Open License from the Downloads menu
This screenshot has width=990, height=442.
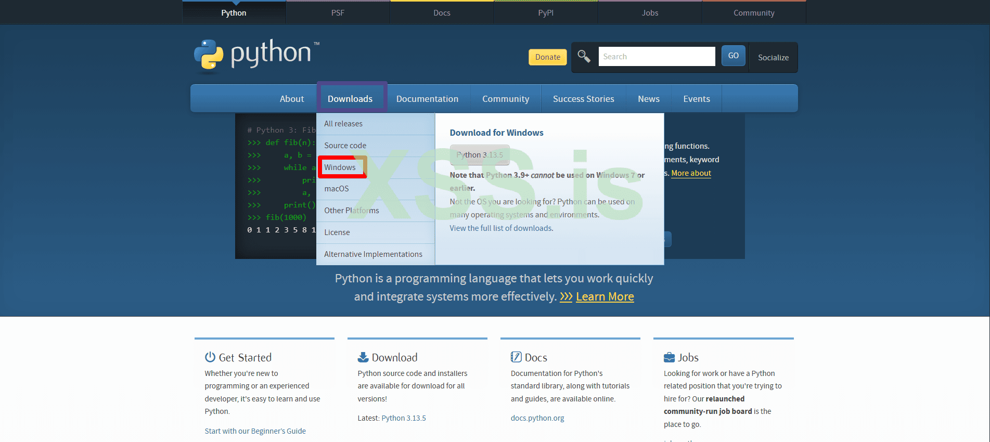tap(376, 232)
